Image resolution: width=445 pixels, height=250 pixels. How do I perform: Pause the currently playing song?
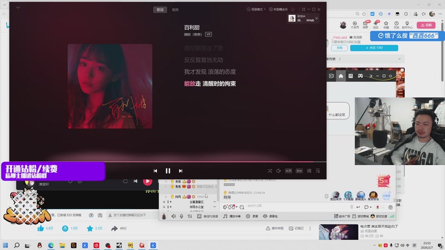pos(168,171)
